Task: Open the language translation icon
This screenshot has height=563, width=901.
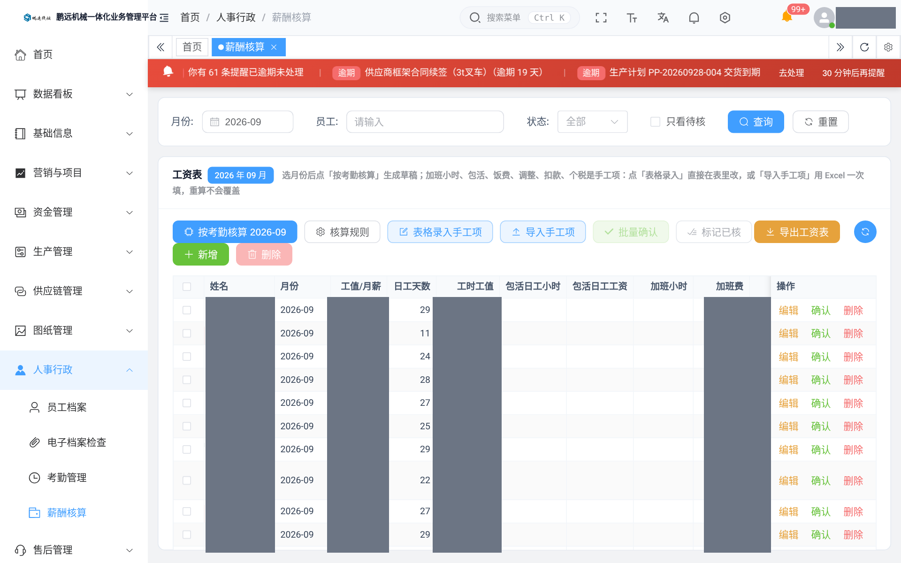Action: click(x=663, y=18)
